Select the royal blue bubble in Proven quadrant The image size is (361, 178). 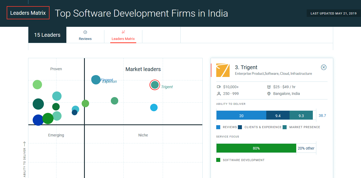click(38, 120)
